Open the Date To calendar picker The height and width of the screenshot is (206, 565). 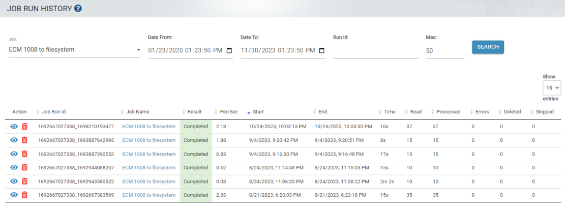(321, 50)
